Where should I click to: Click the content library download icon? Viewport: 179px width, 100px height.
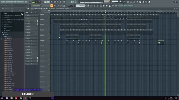click(149, 2)
